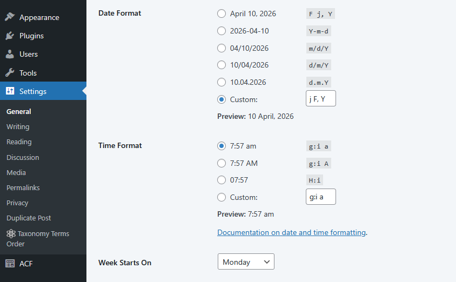This screenshot has width=456, height=282.
Task: Click the Settings sliders icon
Action: coord(10,91)
